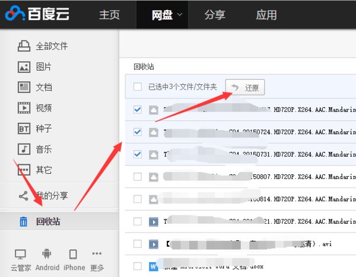Uncheck the first HD720P file checkbox

click(138, 110)
